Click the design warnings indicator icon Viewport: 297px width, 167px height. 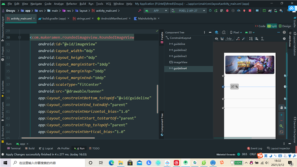click(x=284, y=32)
